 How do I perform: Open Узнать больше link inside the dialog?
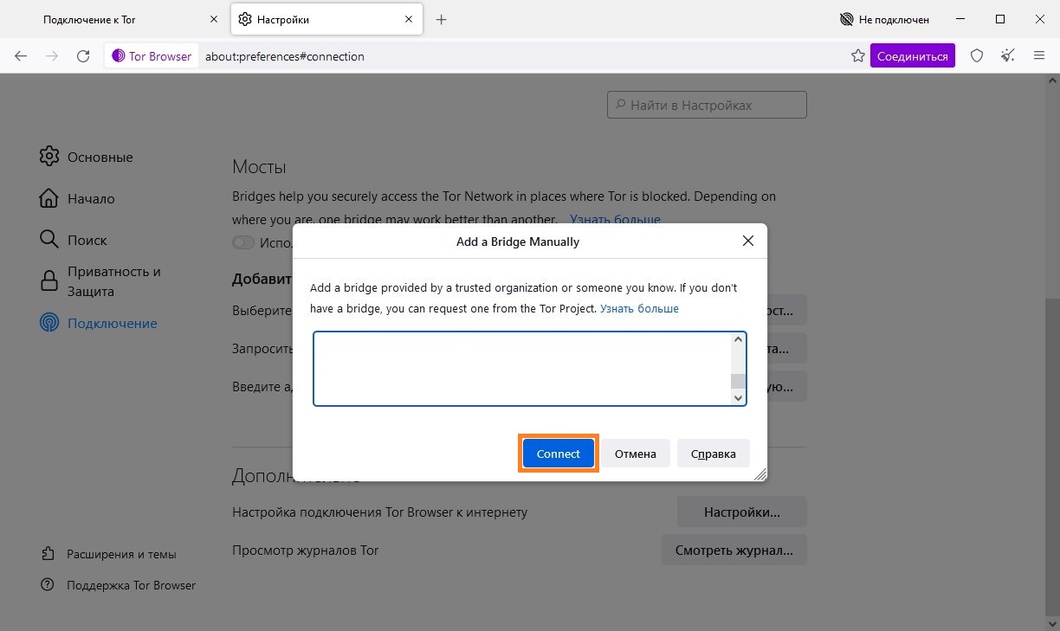(639, 308)
